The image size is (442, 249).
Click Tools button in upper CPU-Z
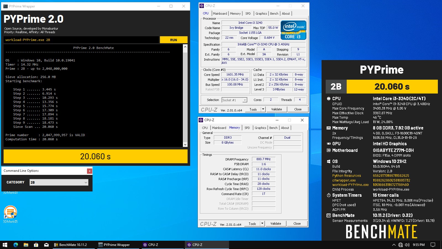[253, 109]
